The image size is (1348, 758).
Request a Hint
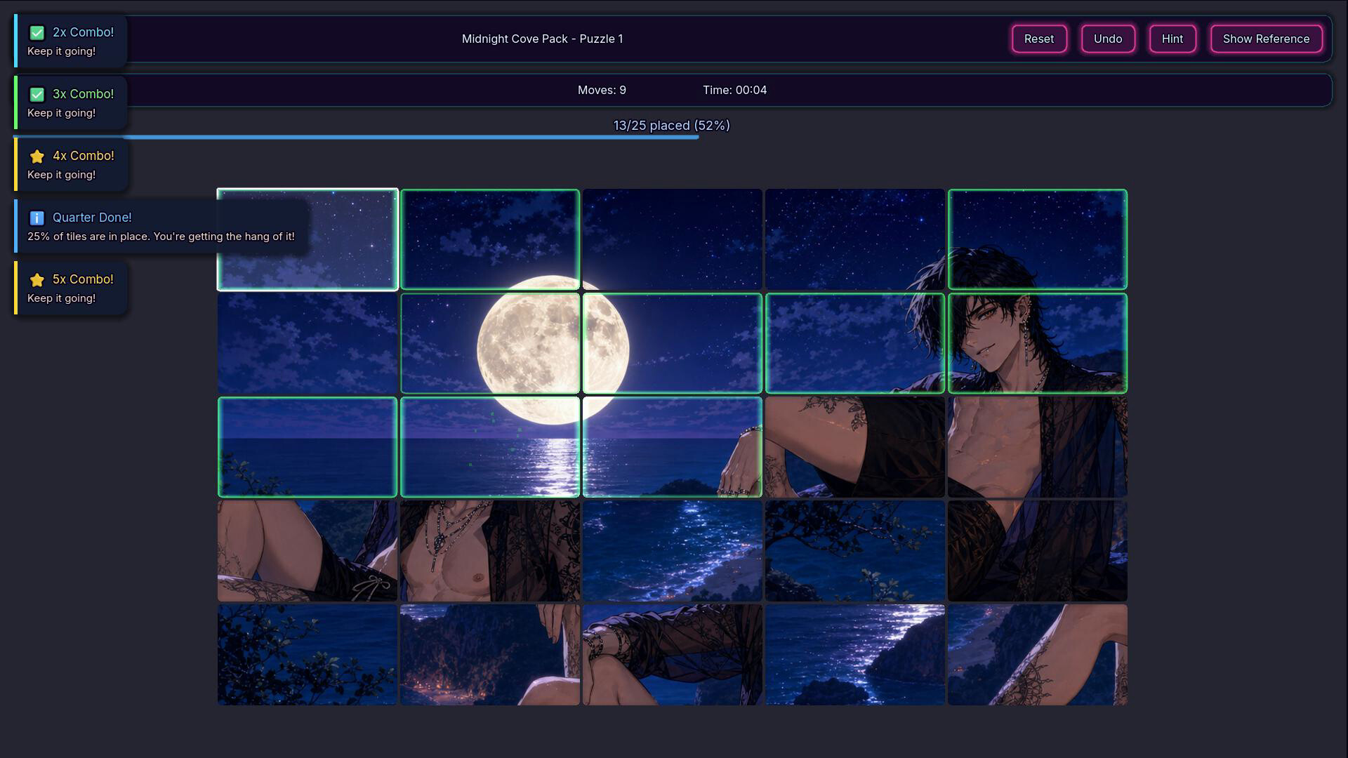click(x=1172, y=39)
